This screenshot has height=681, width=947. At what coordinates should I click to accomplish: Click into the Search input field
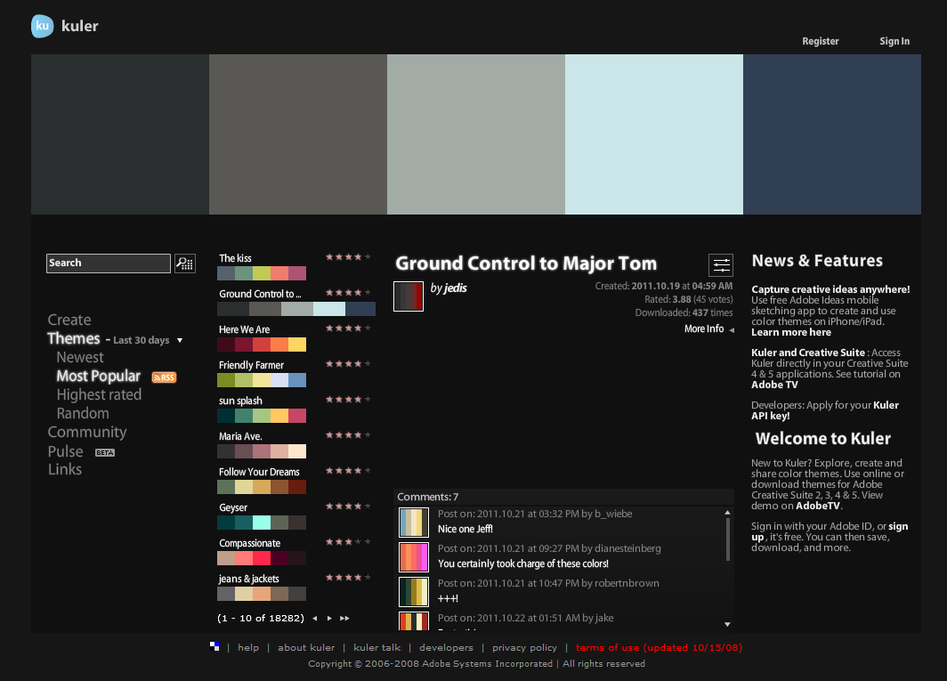tap(108, 263)
